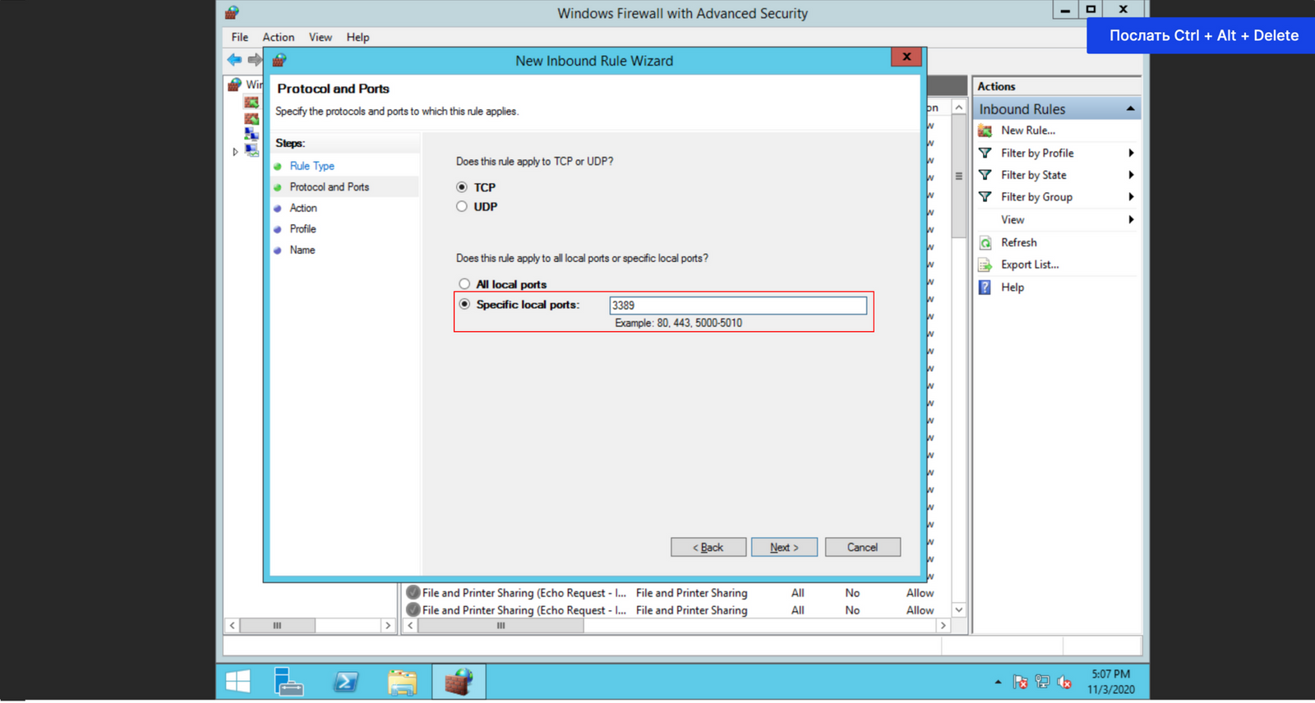Click the firewall icon in wizard title bar
This screenshot has height=703, width=1315.
click(x=279, y=60)
